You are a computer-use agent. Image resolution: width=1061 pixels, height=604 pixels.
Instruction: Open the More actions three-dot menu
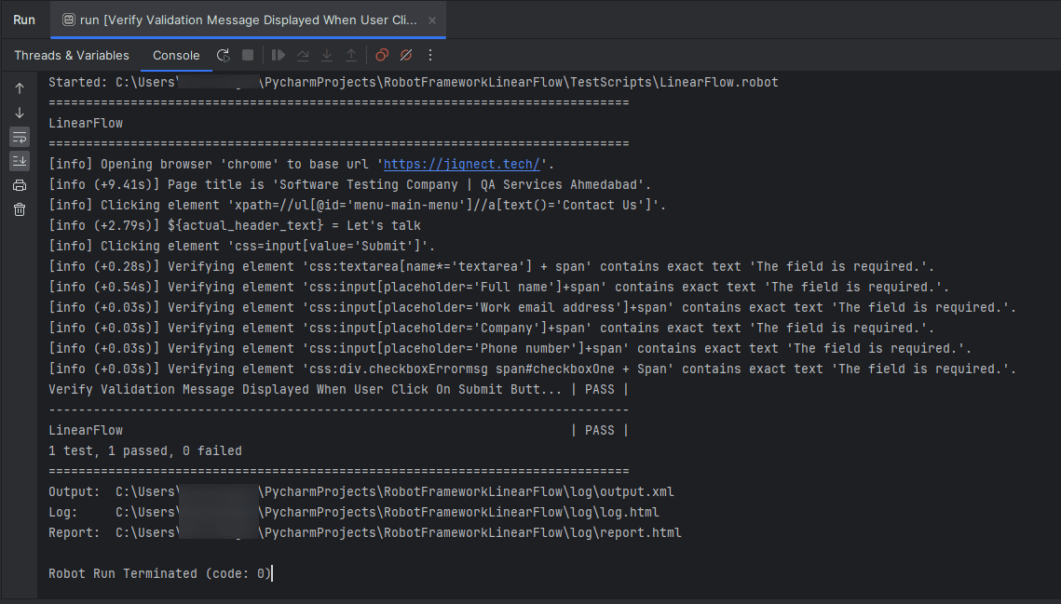(x=430, y=56)
